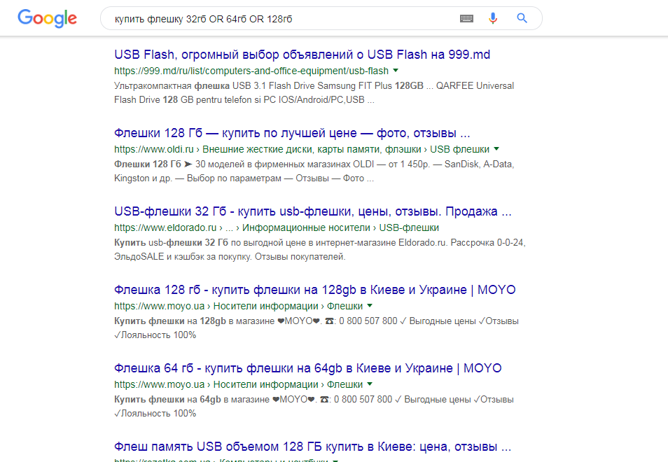This screenshot has width=668, height=462.
Task: Click moyo.ua URL under Флешка 128 гб
Action: tap(239, 306)
